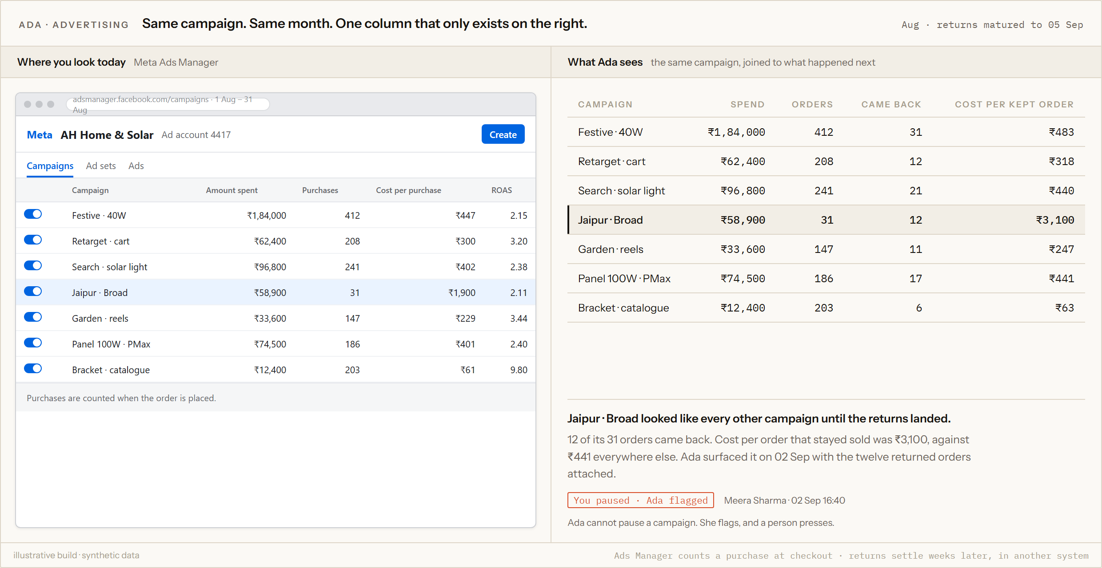Disable the Search · solar light campaign switch
The width and height of the screenshot is (1102, 568).
[x=33, y=266]
